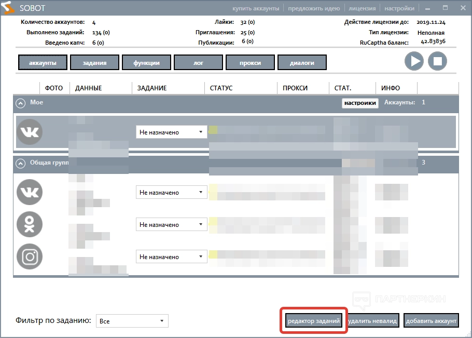Click the play button to start tasks

pos(414,61)
